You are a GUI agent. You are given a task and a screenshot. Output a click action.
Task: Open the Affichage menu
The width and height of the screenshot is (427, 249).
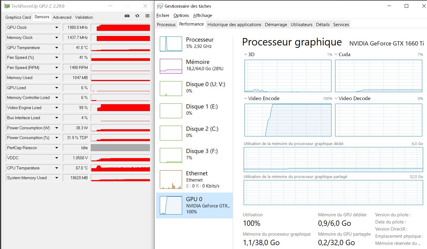[x=202, y=15]
